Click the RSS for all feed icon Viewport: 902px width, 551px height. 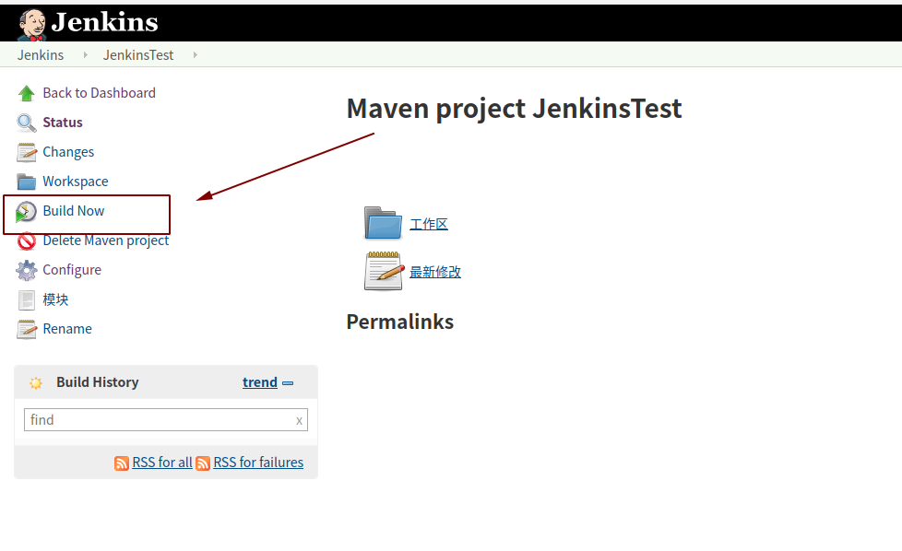pyautogui.click(x=122, y=463)
